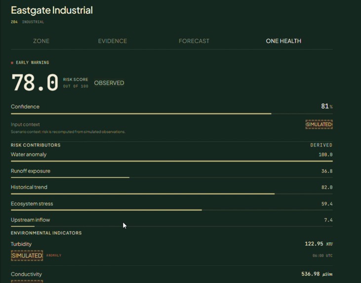Image resolution: width=361 pixels, height=283 pixels.
Task: Click the ANOMALY tag under Turbidity
Action: coord(54,255)
